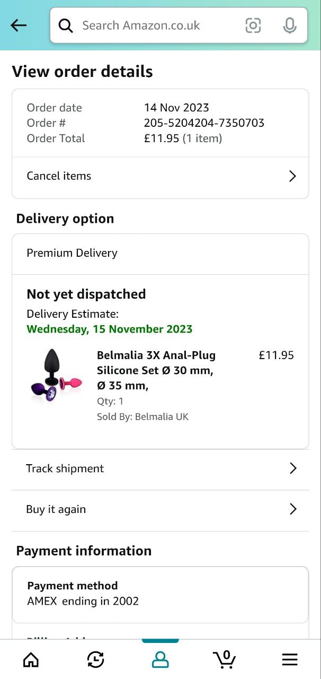This screenshot has height=679, width=321.
Task: Tap the AMEX payment method card
Action: pos(160,594)
